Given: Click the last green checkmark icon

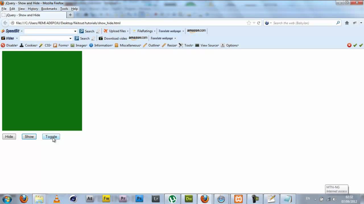Looking at the screenshot, I should tap(361, 45).
